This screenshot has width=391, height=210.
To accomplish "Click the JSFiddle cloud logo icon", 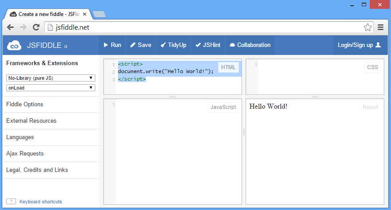I will [x=14, y=45].
